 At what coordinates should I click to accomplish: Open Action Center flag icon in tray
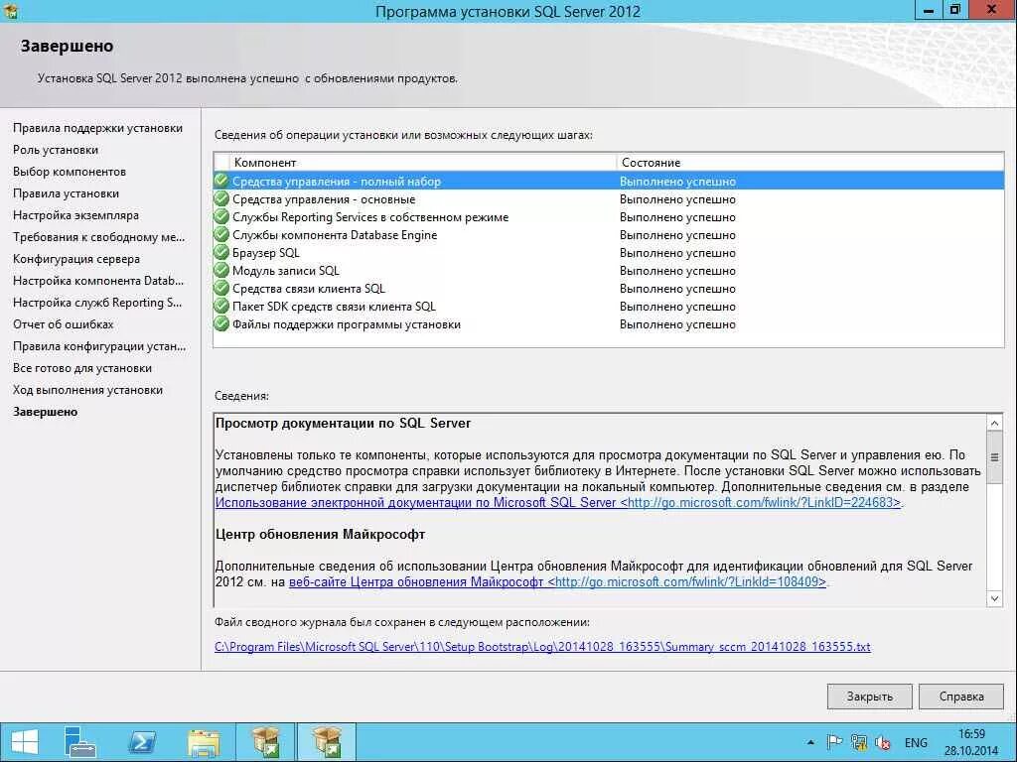[834, 742]
